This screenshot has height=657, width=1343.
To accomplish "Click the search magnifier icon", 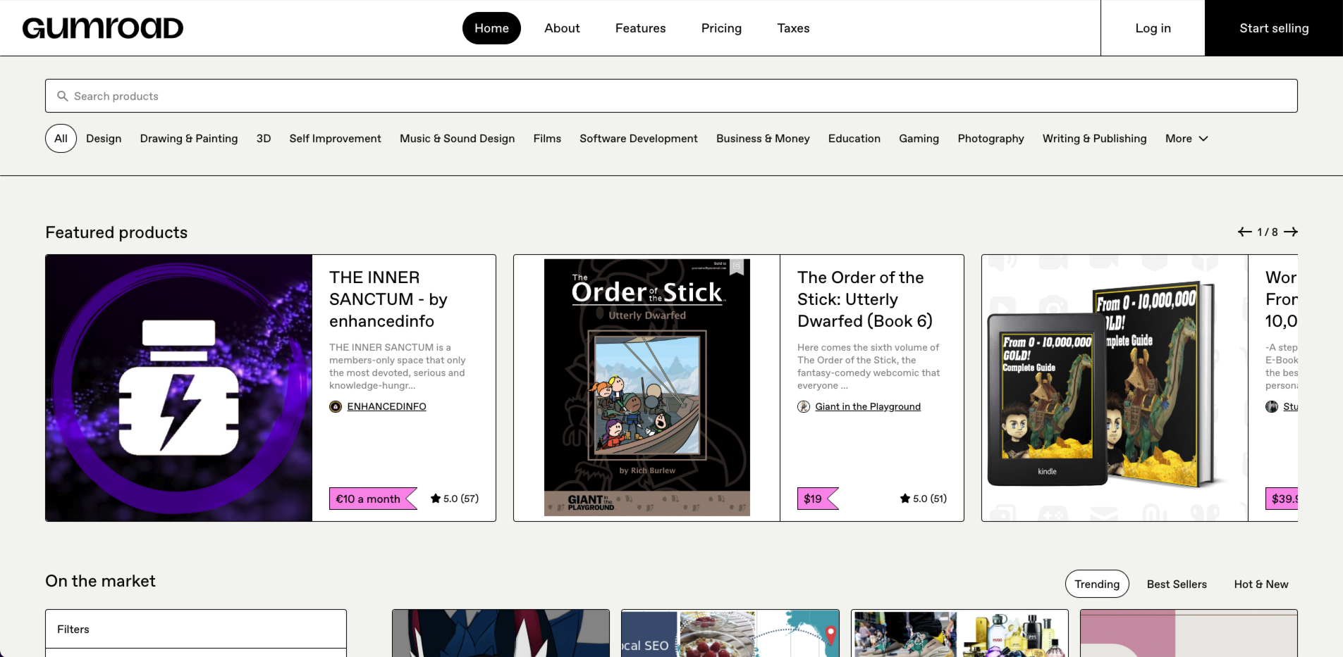I will 63,96.
